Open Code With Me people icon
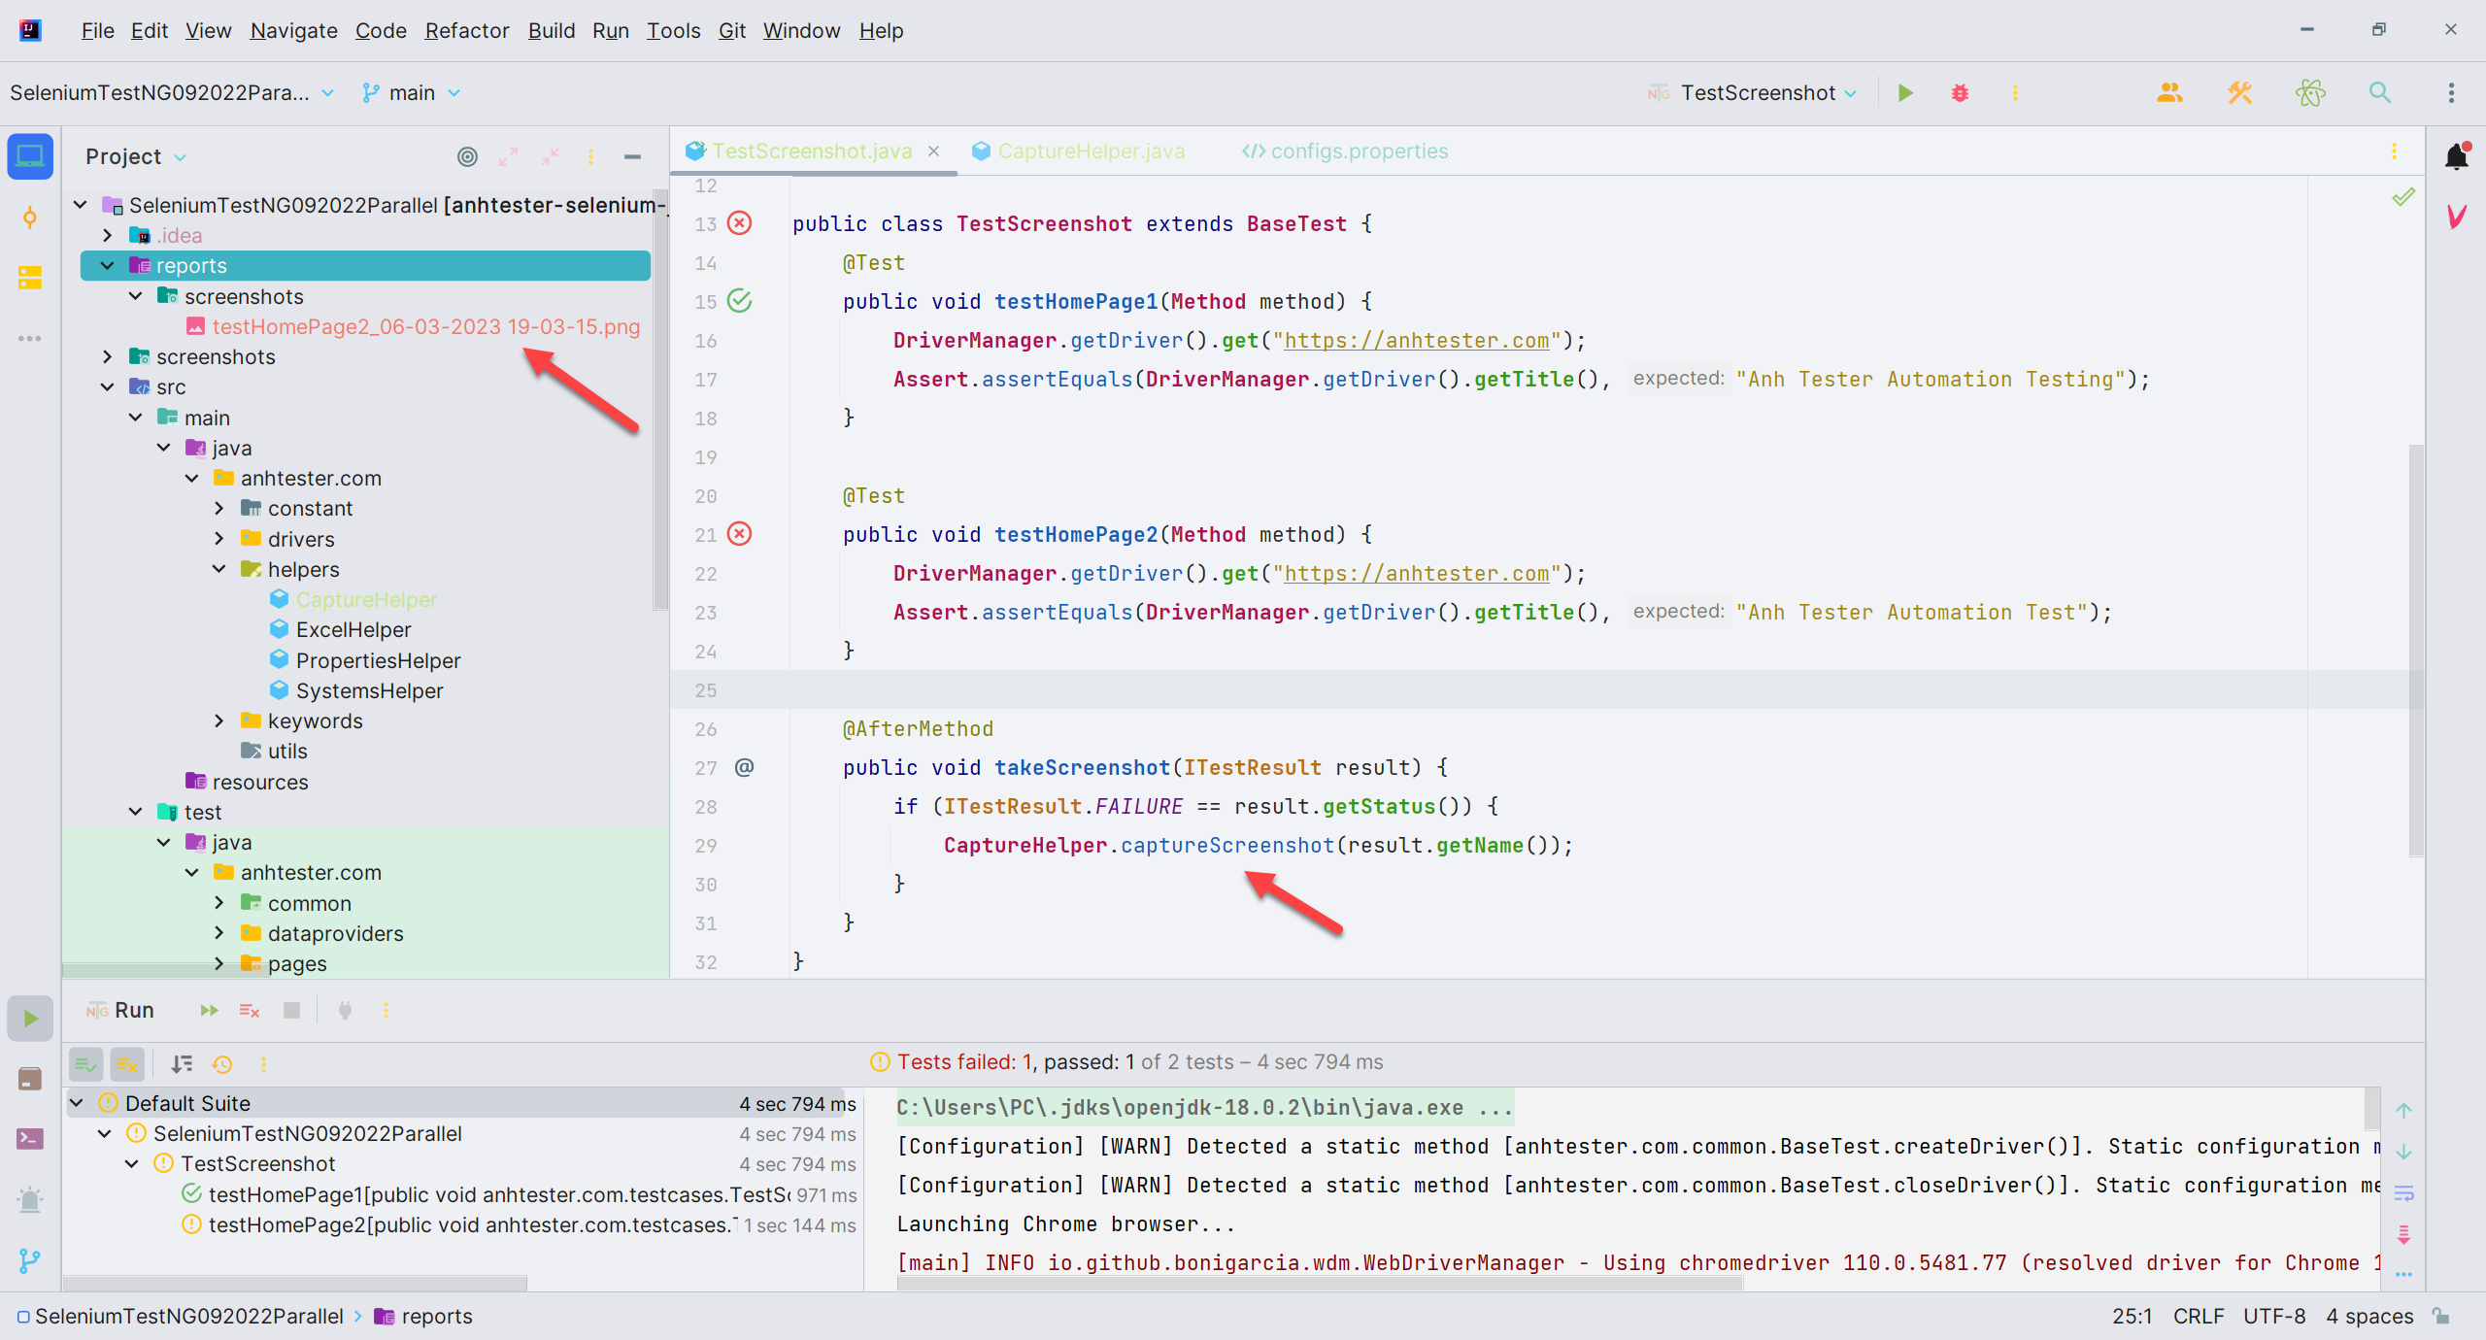Screen dimensions: 2486x1340 pos(2169,93)
